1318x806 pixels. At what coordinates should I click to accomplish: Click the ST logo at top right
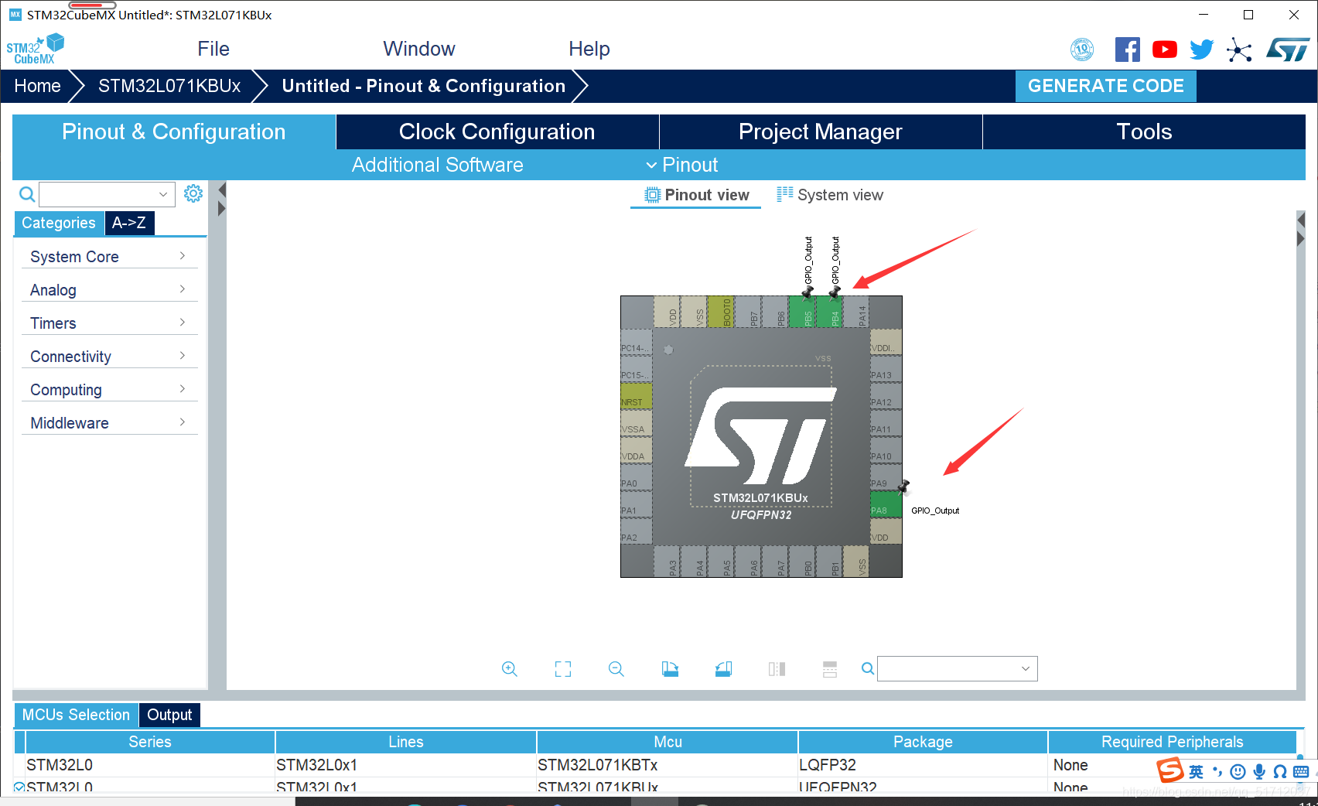pyautogui.click(x=1288, y=50)
